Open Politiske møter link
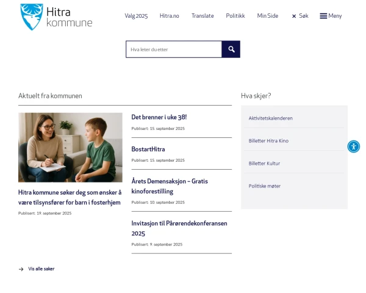The height and width of the screenshot is (293, 366). [265, 186]
